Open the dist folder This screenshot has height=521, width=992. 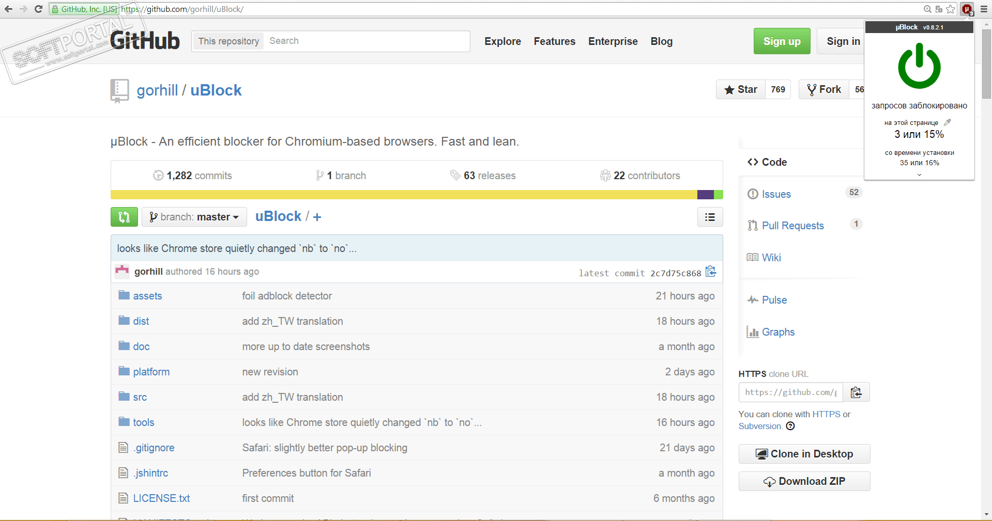coord(141,321)
